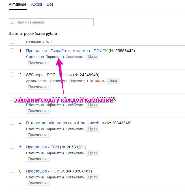
Task: Open Примечания for Престашоп - РСЯ campaign
Action: (38, 159)
